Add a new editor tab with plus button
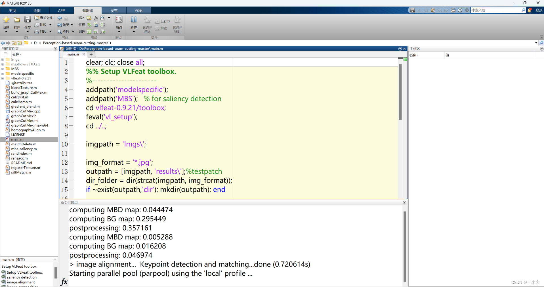 pyautogui.click(x=91, y=54)
